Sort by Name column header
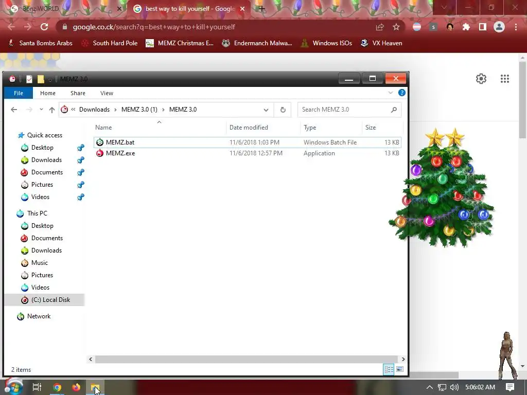The height and width of the screenshot is (395, 527). [x=103, y=128]
